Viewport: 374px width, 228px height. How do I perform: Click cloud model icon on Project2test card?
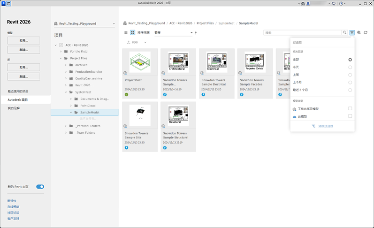click(125, 73)
